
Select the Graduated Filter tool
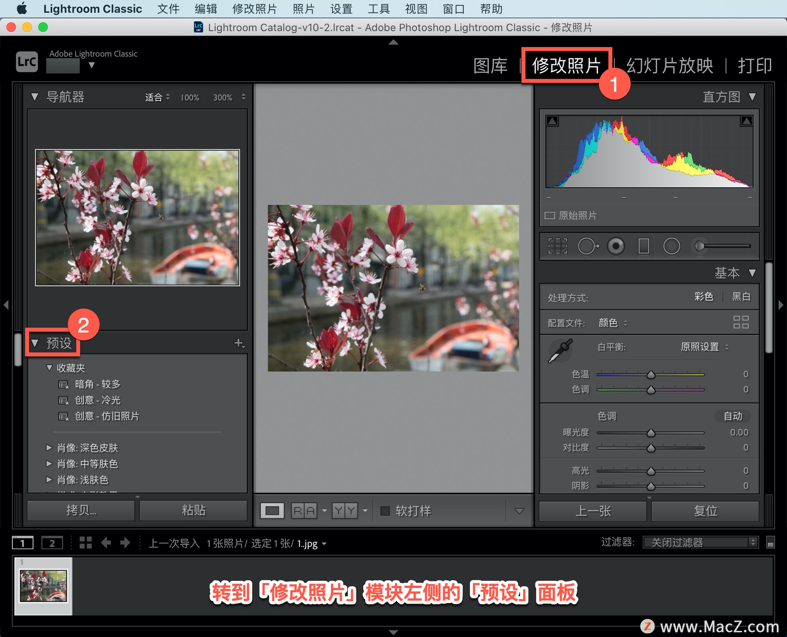point(644,246)
